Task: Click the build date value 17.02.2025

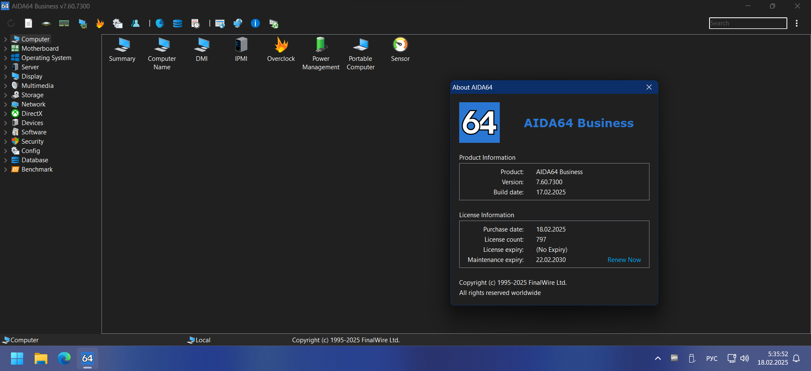Action: [551, 192]
